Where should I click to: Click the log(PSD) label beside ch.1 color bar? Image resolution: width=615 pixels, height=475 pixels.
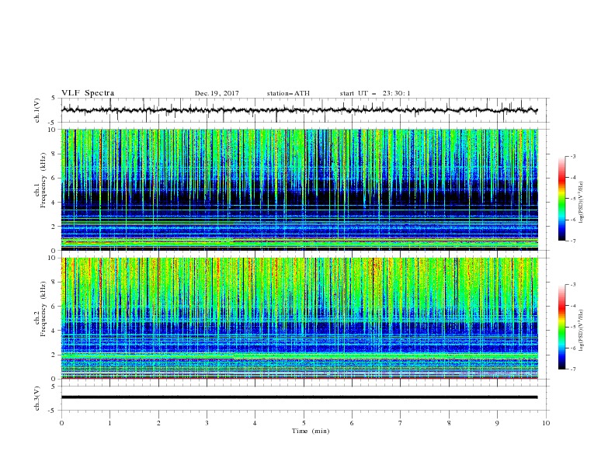coord(582,203)
